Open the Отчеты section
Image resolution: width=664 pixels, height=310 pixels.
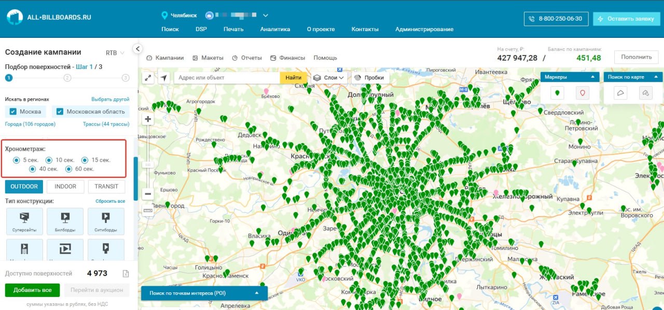247,58
